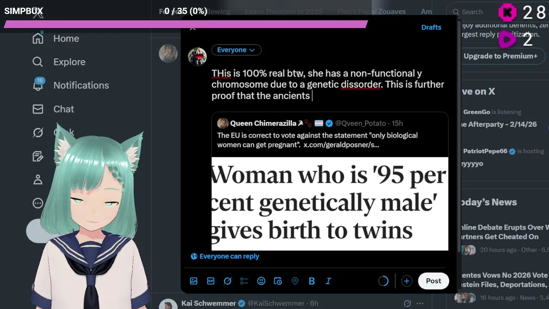Open the Drafts link
The width and height of the screenshot is (549, 309).
(431, 27)
